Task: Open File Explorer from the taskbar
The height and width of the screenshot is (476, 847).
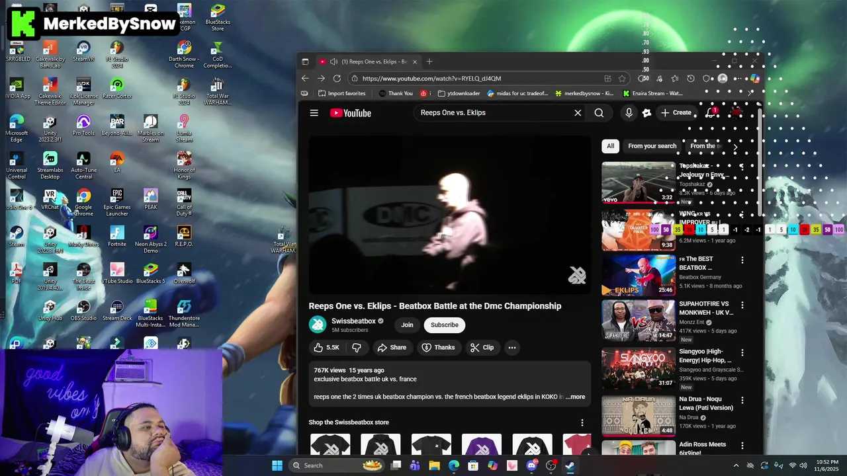Action: (x=434, y=465)
